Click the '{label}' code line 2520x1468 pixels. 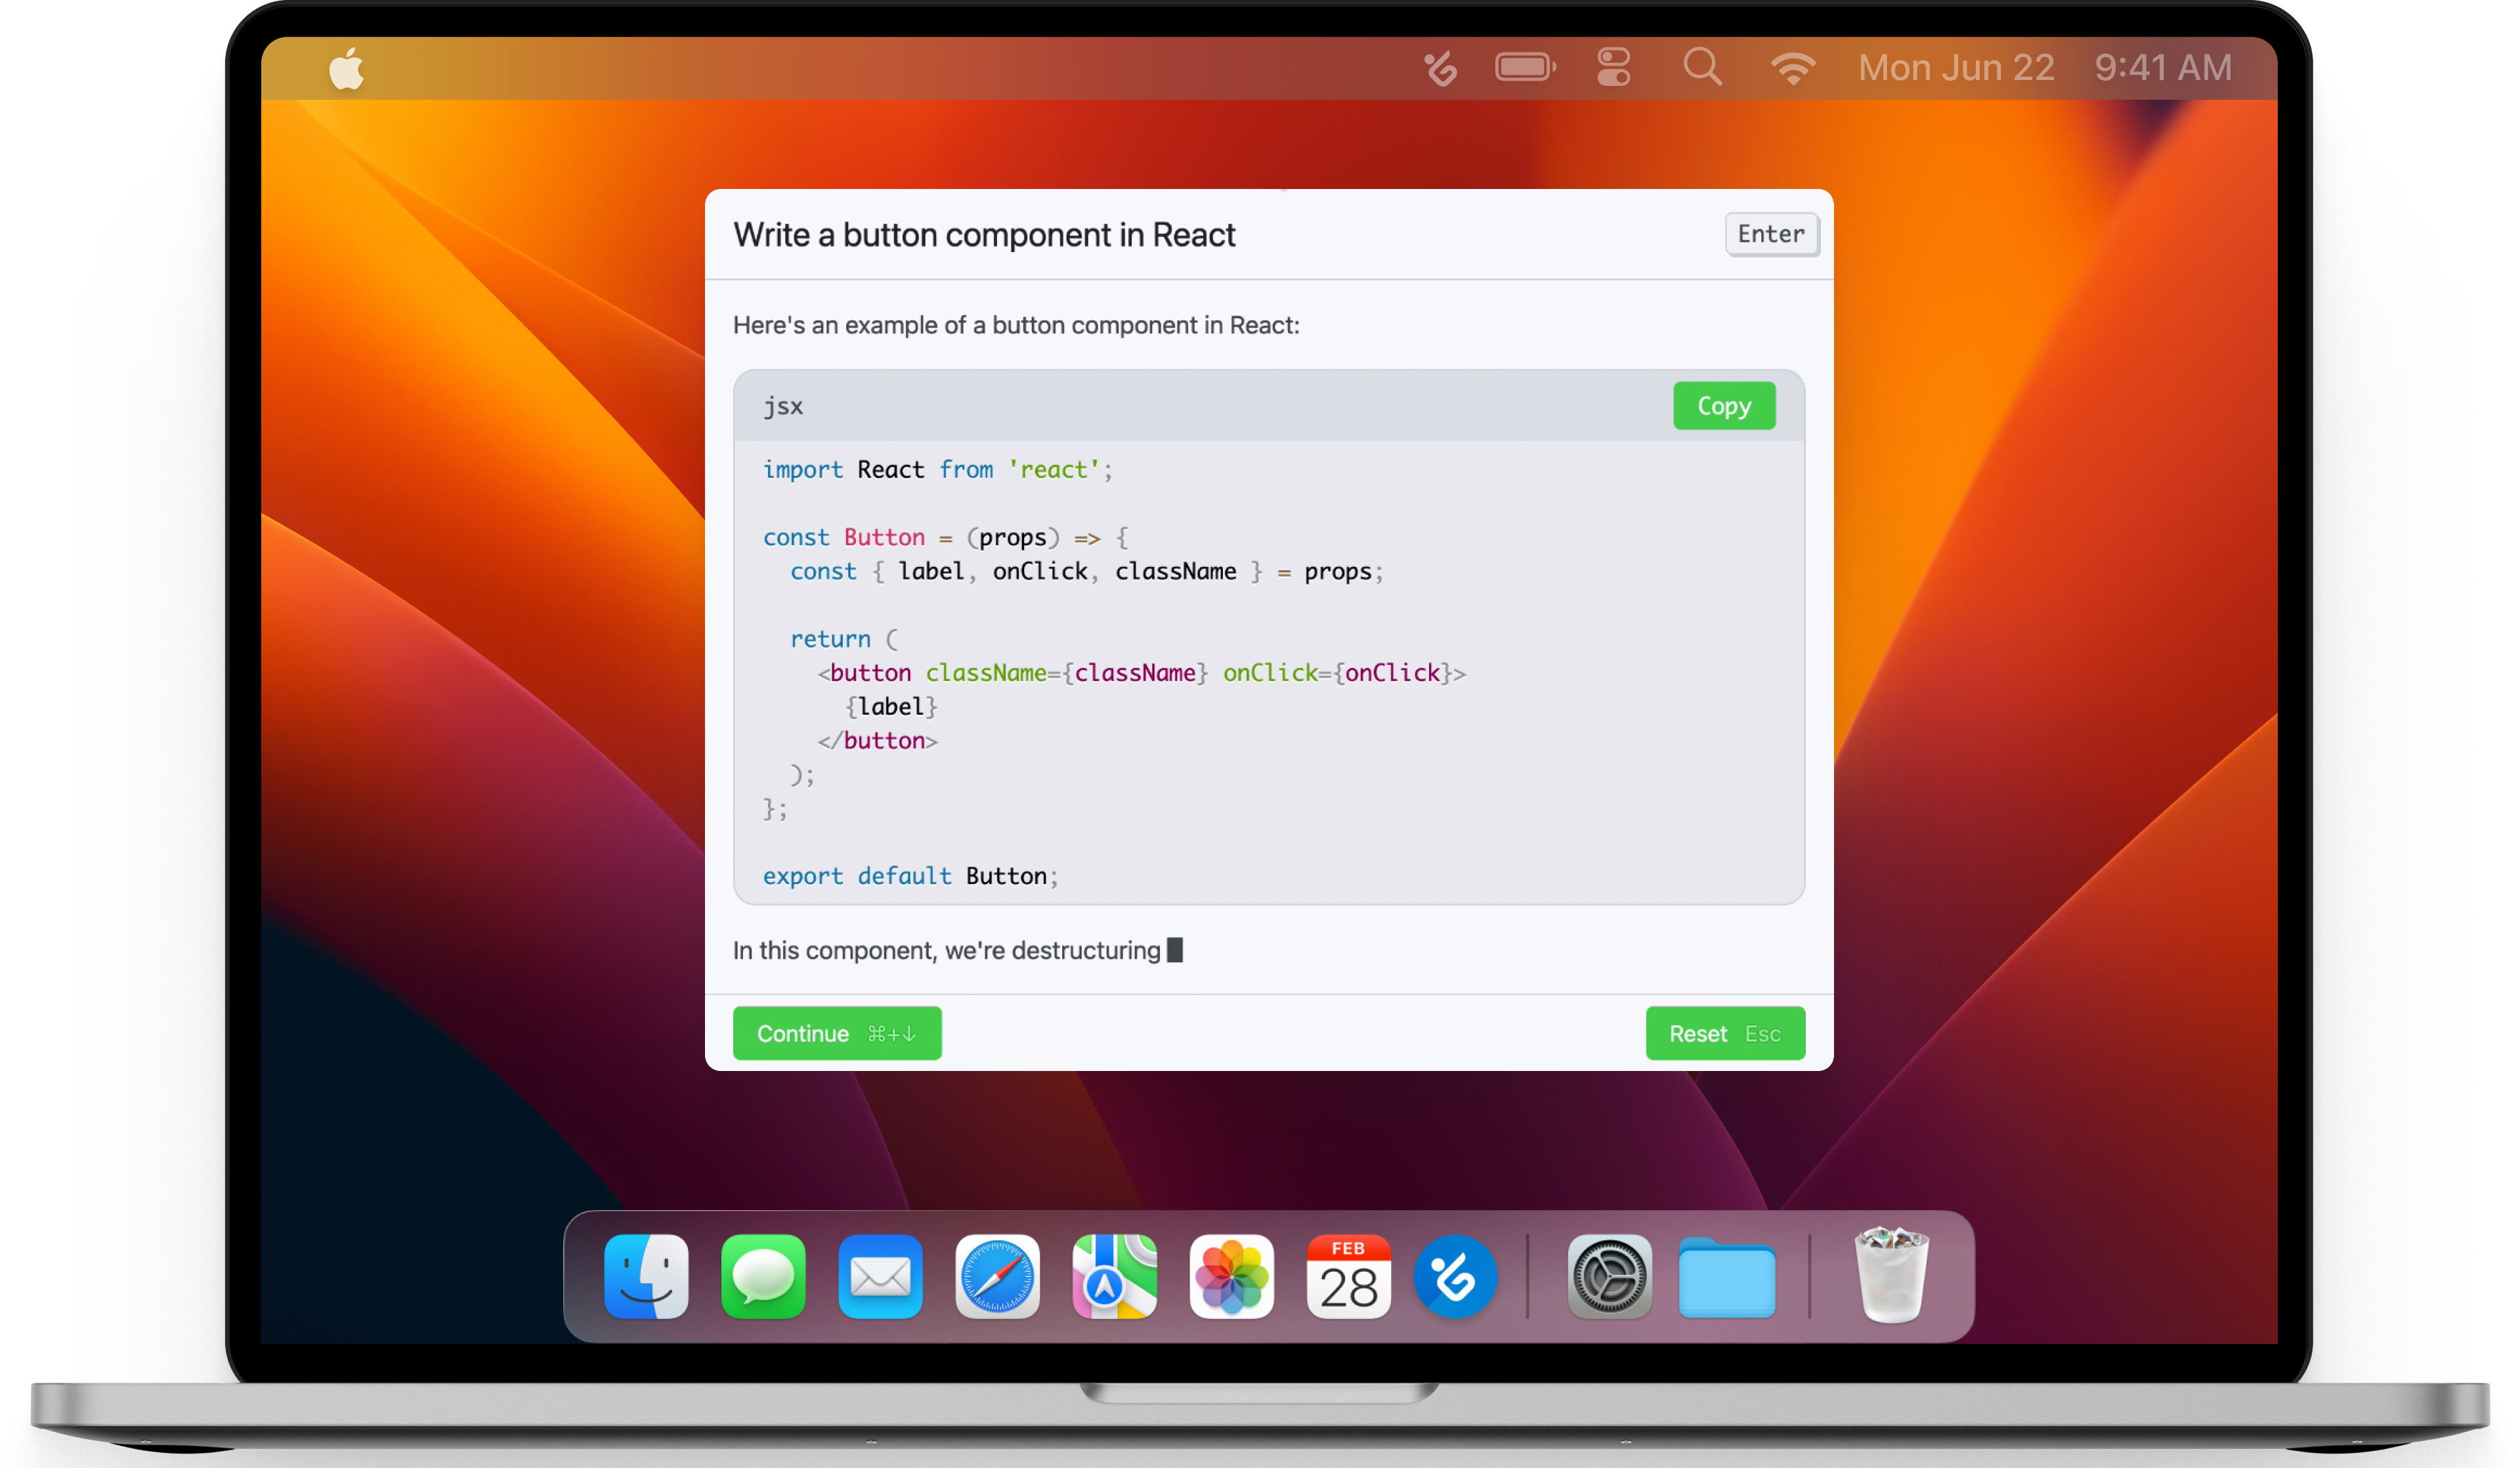[891, 707]
